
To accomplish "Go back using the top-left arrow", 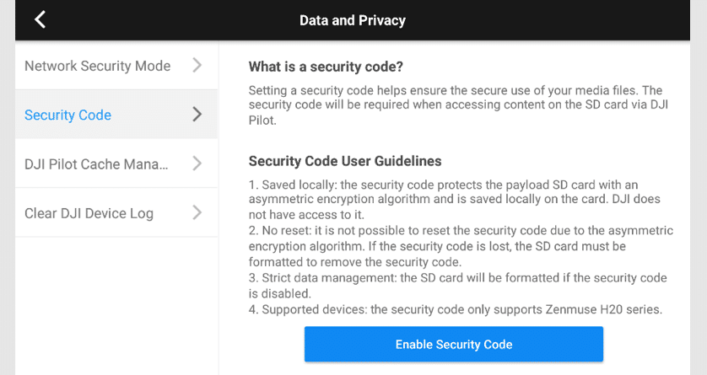I will [40, 20].
